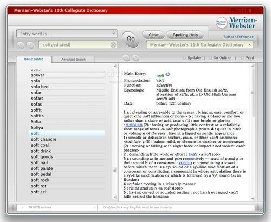Select 'soft coal' in the word list
Screen dimensions: 271x222
point(67,145)
